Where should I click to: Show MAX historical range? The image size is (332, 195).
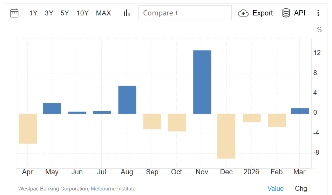click(103, 13)
